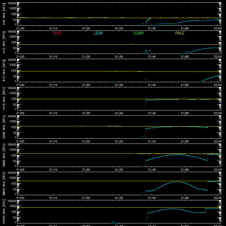Screen dimensions: 226x226
Task: Click 21:30 time label under 410 MHz panel
Action: click(x=119, y=57)
